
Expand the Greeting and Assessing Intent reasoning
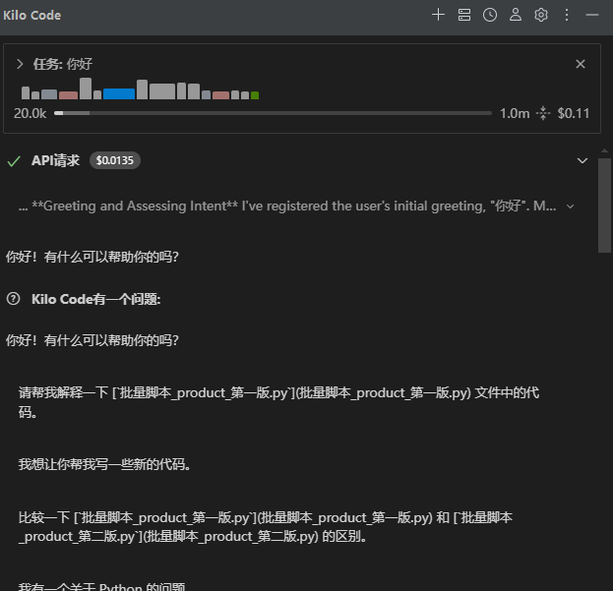[x=571, y=207]
